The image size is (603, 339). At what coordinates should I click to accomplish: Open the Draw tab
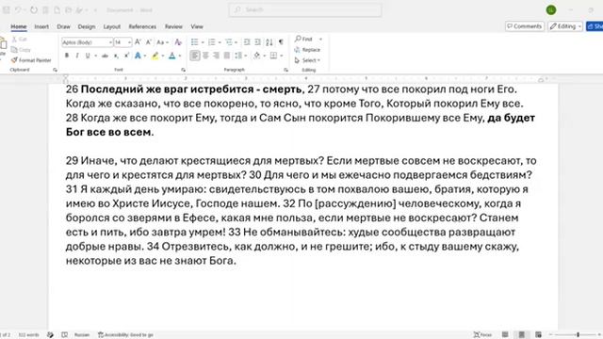tap(63, 26)
